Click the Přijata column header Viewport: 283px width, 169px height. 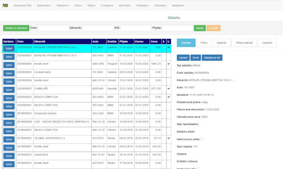coord(126,41)
